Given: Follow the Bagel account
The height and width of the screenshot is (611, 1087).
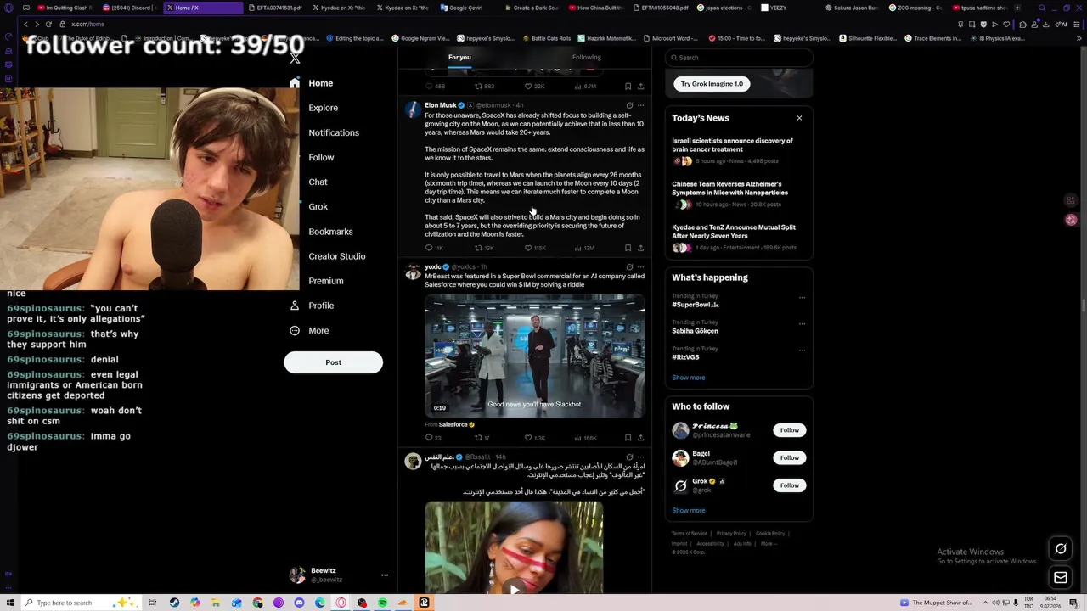Looking at the screenshot, I should [x=789, y=457].
